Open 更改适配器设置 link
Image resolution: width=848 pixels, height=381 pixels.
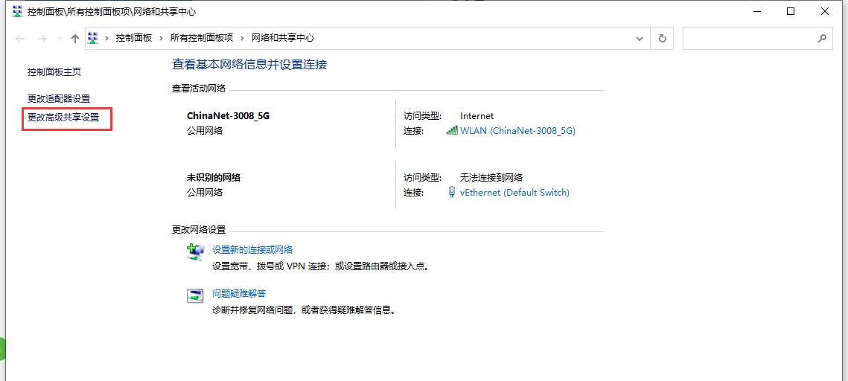click(x=59, y=99)
